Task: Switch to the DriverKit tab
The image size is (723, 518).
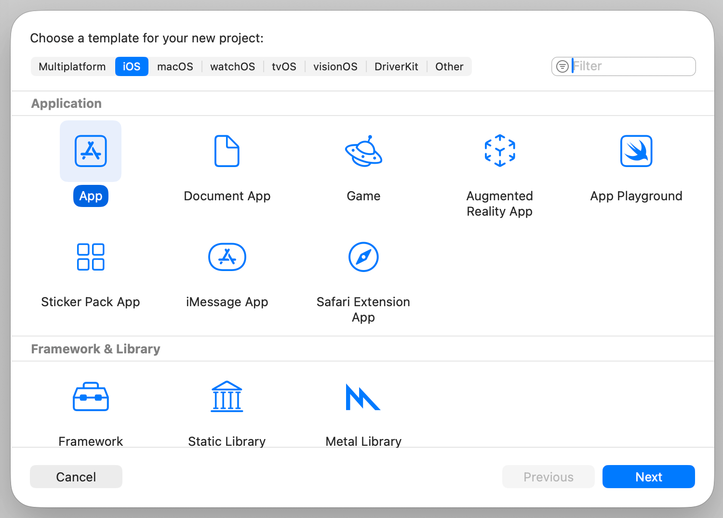Action: (x=396, y=66)
